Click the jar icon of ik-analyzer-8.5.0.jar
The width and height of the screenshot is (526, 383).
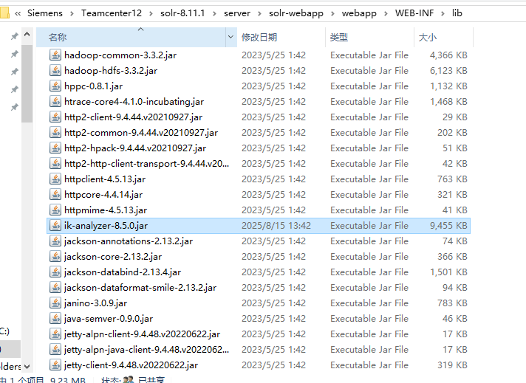pos(55,226)
